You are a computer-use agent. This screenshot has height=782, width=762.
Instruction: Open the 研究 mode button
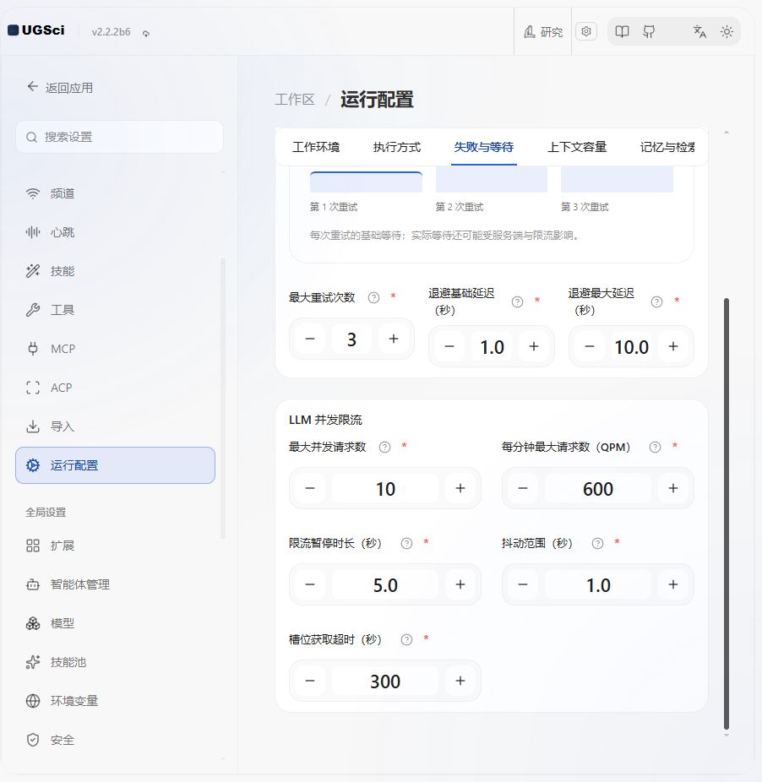(x=543, y=32)
